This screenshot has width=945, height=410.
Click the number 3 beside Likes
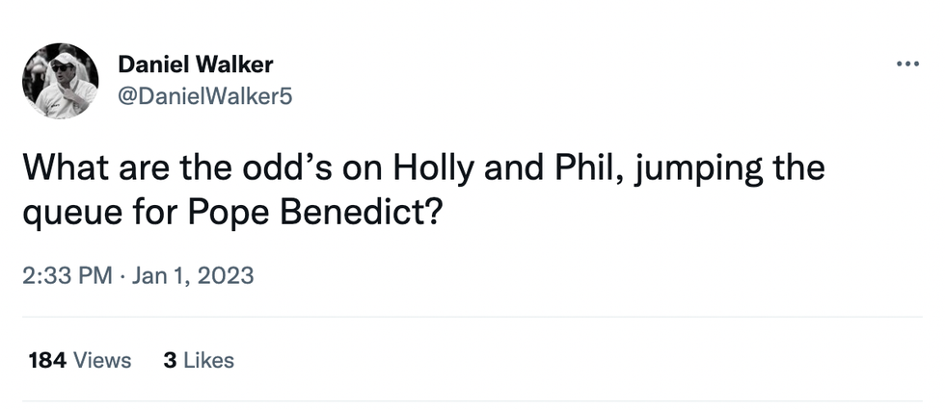(x=170, y=360)
